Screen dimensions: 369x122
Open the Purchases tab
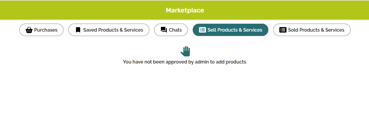point(41,30)
